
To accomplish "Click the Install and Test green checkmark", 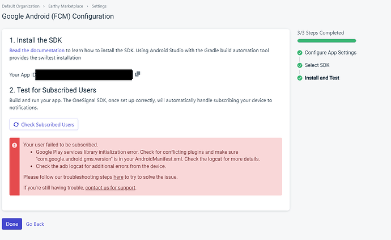I will coord(300,78).
